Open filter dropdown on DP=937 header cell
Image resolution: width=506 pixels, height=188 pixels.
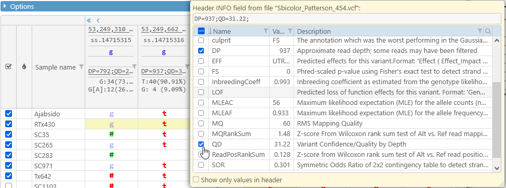188,66
